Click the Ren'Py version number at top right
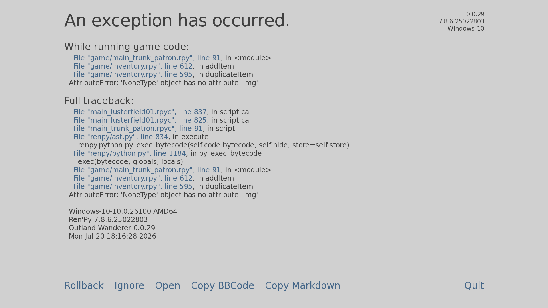Screen dimensions: 548x308 [461, 21]
